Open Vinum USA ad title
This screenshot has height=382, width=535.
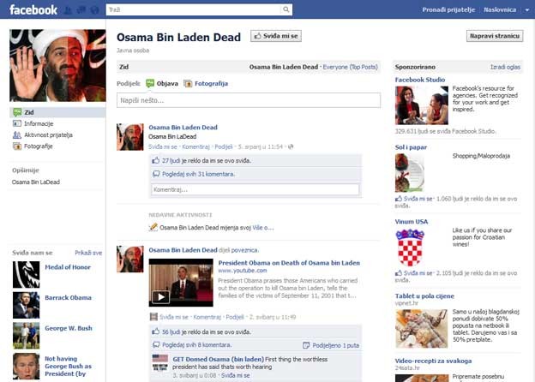[x=412, y=222]
